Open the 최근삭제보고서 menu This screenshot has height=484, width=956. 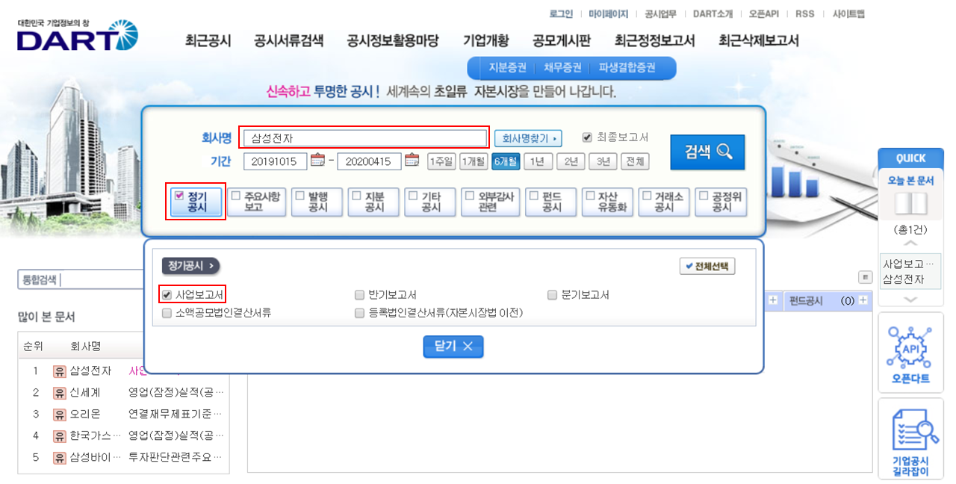pyautogui.click(x=759, y=41)
